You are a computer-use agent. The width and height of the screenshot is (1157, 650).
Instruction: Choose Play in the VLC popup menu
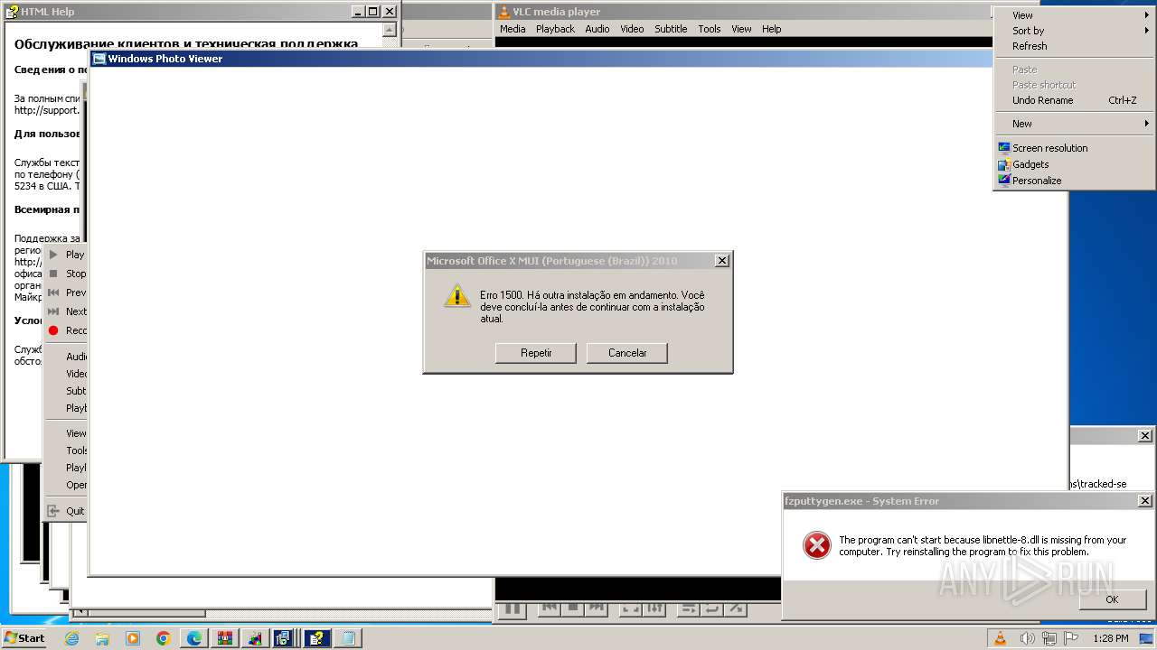point(66,255)
